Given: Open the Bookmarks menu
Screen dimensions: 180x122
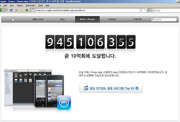Looking at the screenshot, I should click(30, 5).
